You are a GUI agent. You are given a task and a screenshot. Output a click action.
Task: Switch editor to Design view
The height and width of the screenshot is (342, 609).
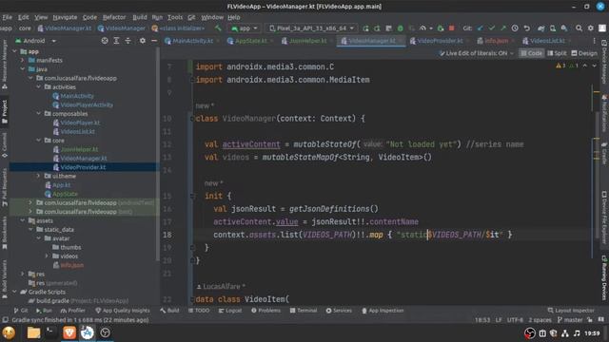pos(584,53)
